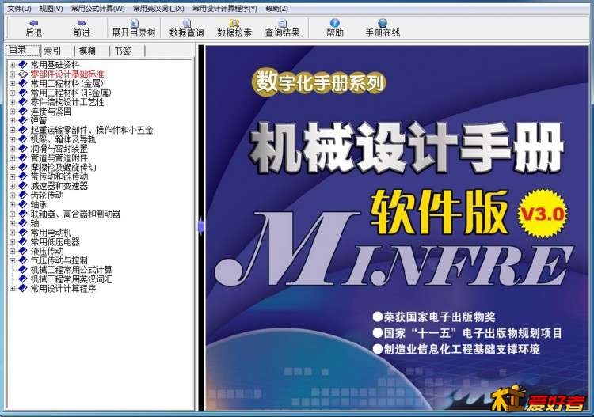Select 常用电动机 in the directory tree

tap(51, 233)
